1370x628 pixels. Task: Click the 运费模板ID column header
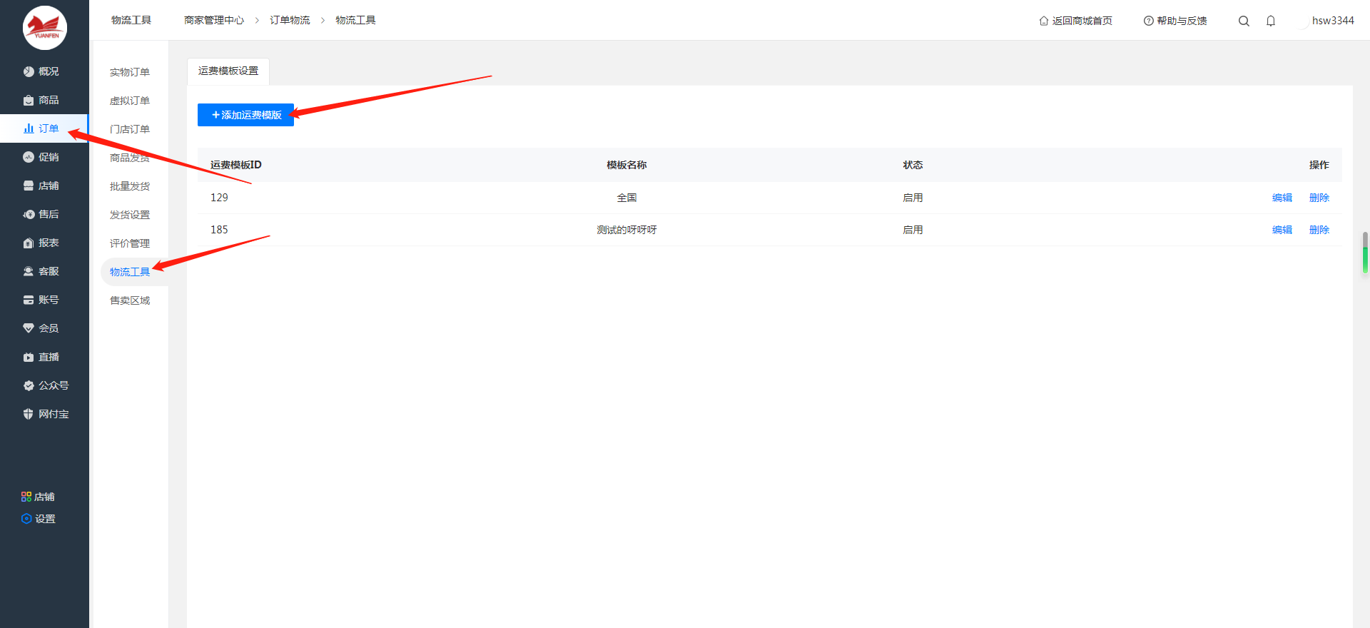236,165
